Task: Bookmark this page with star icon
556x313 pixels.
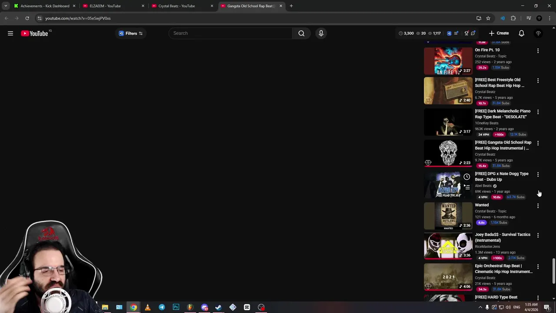Action: coord(488,18)
